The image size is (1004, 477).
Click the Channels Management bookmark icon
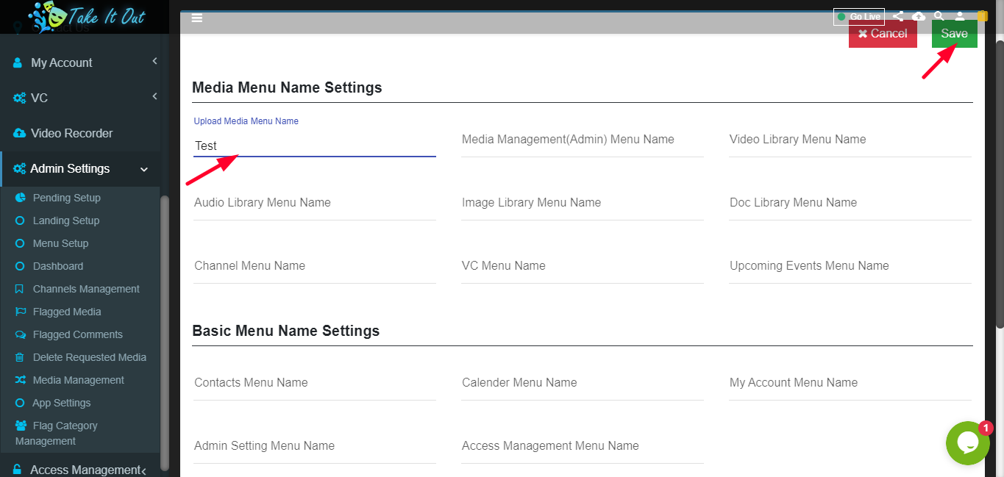tap(19, 289)
